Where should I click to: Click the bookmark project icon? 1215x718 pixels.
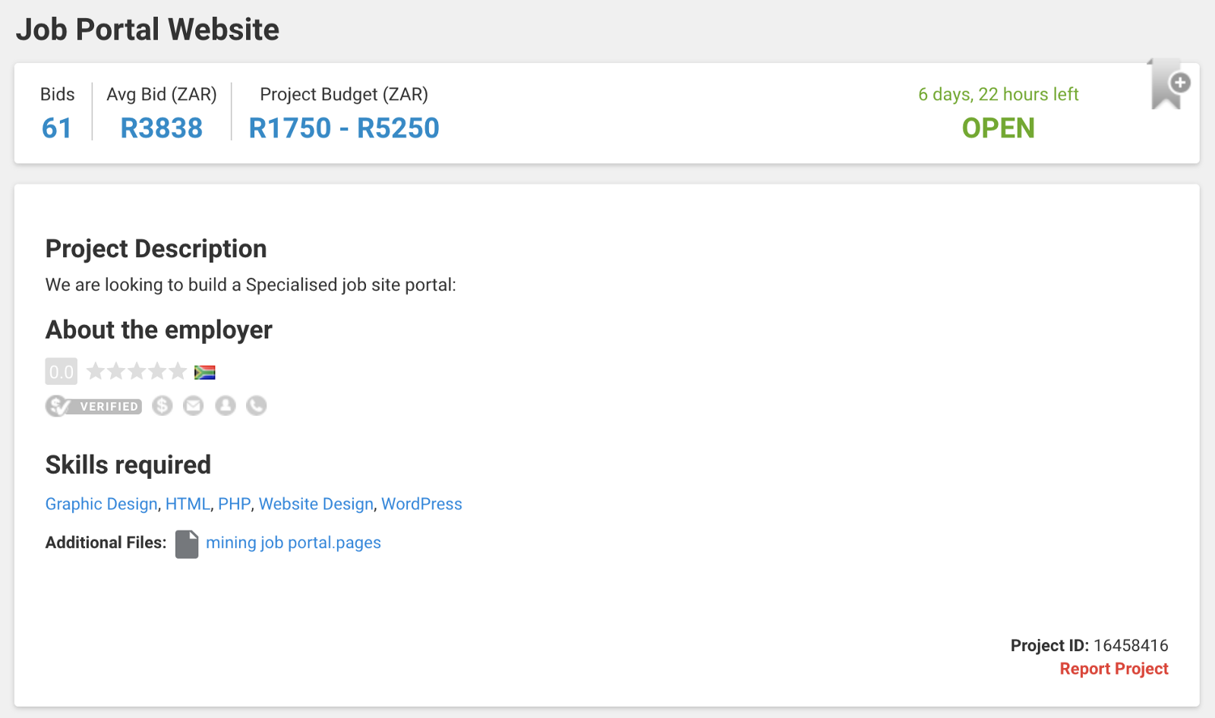tap(1168, 84)
